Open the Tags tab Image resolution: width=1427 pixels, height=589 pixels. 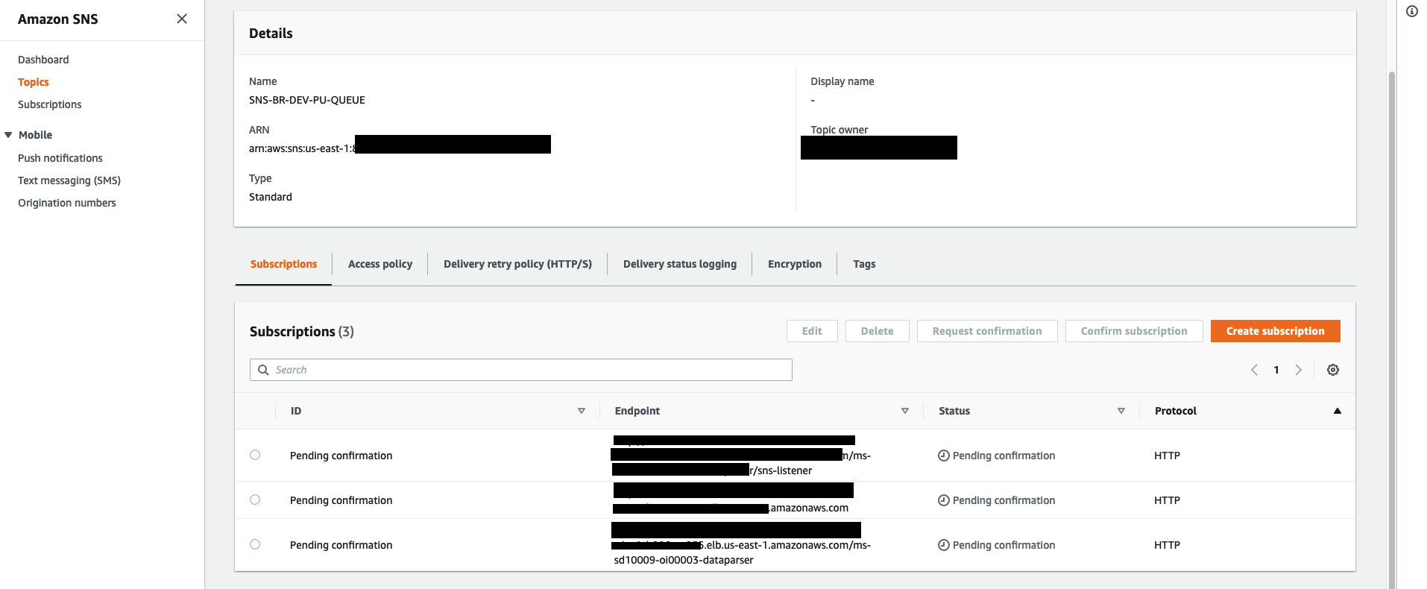[864, 264]
